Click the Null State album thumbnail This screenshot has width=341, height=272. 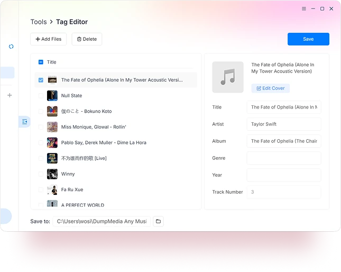(x=52, y=96)
